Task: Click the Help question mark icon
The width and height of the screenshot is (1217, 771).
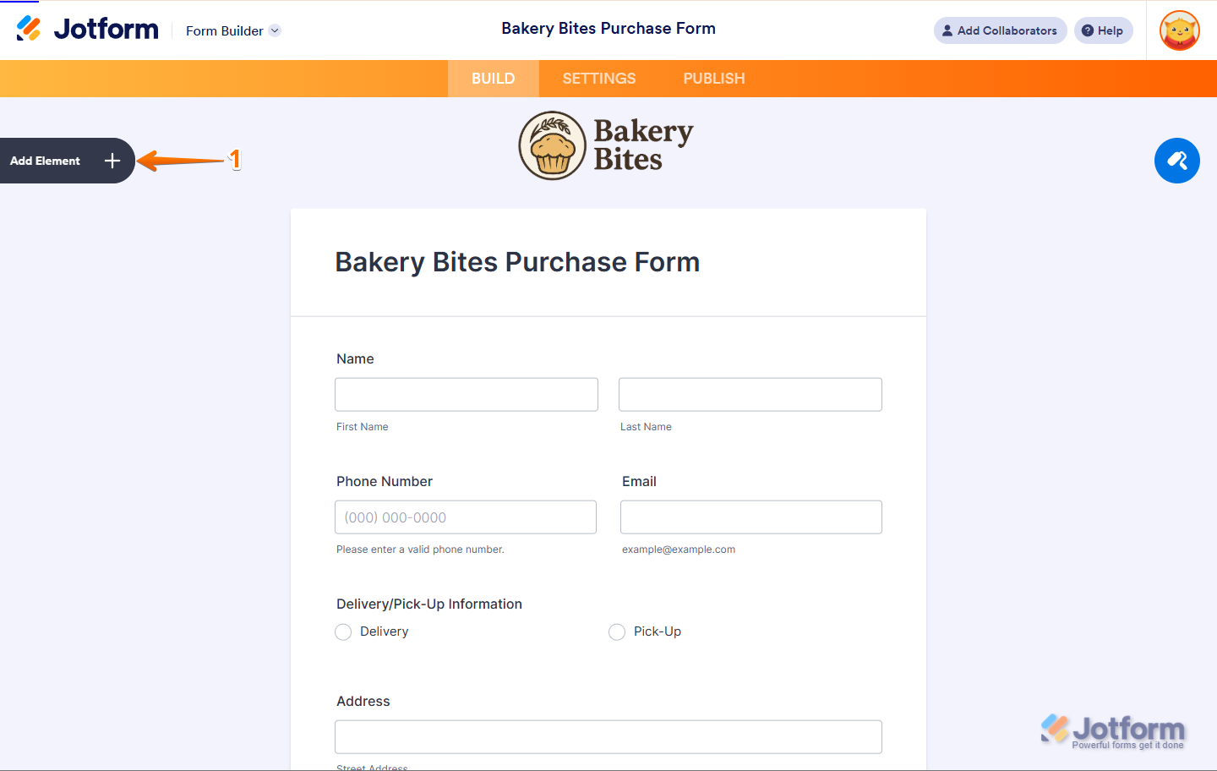Action: pos(1088,30)
